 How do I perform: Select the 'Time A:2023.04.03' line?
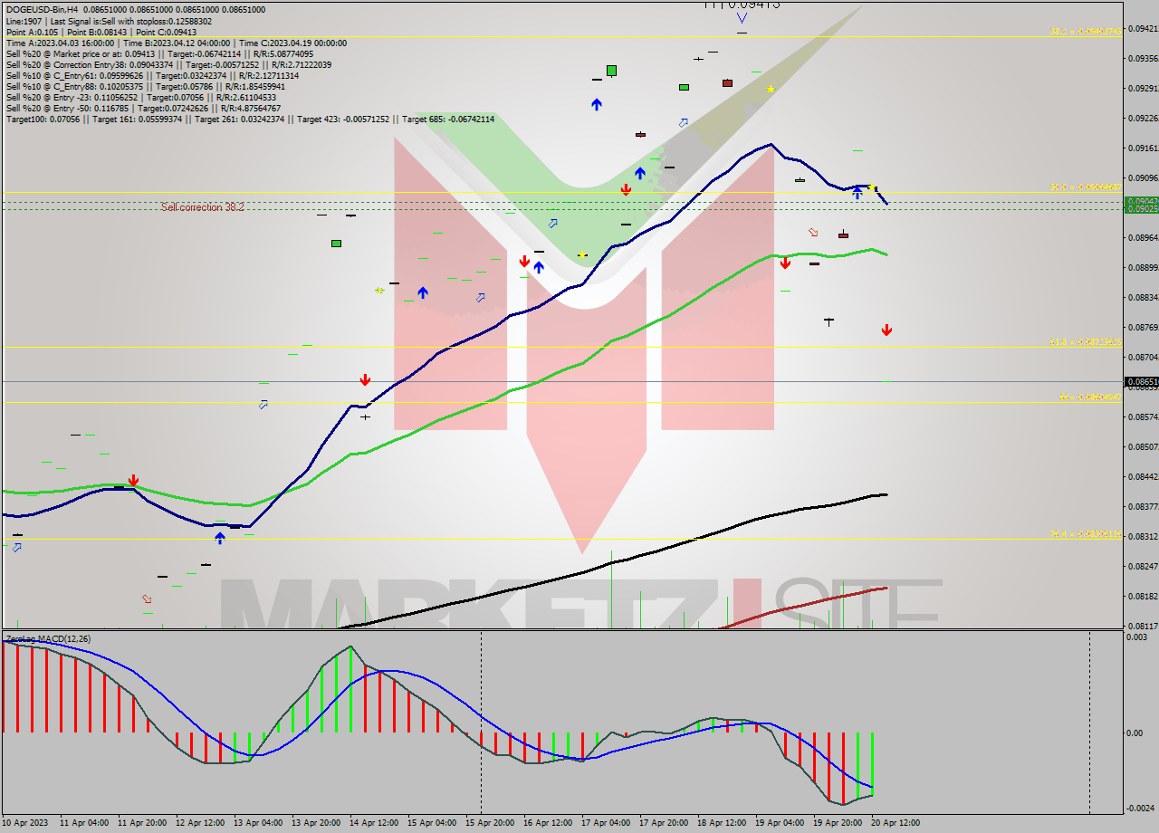click(177, 43)
